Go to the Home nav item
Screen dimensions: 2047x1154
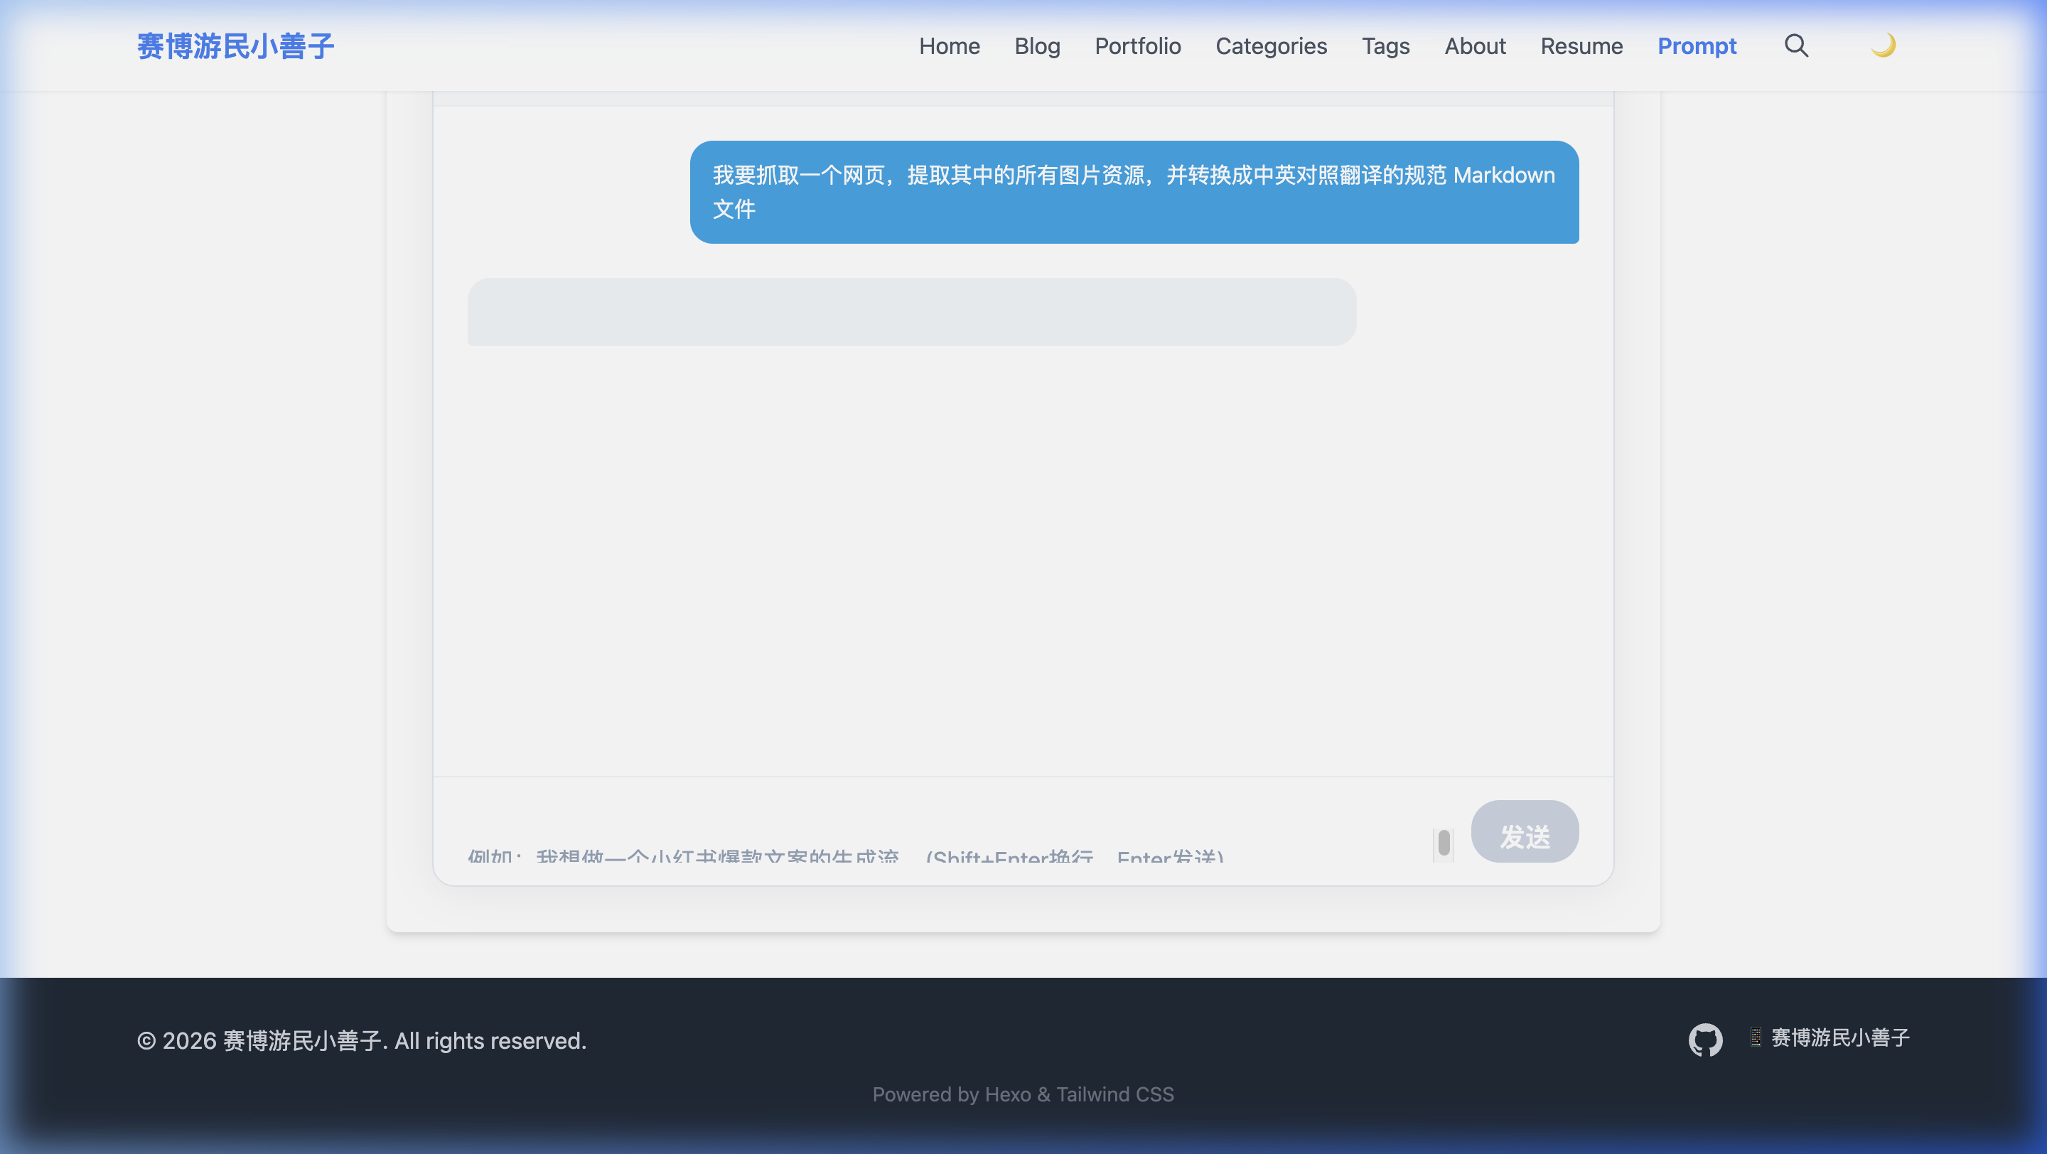point(949,46)
